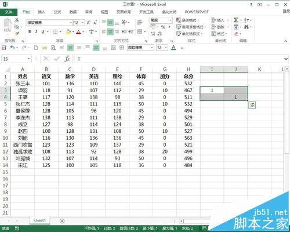
Task: Click the Sort and Filter A-Z icon
Action: 246,20
